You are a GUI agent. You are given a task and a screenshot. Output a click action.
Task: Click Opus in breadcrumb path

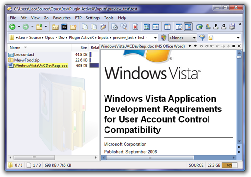point(49,38)
